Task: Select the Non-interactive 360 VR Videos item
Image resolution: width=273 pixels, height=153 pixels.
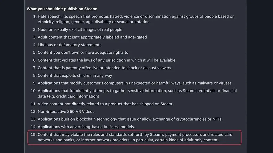Action: 66,112
